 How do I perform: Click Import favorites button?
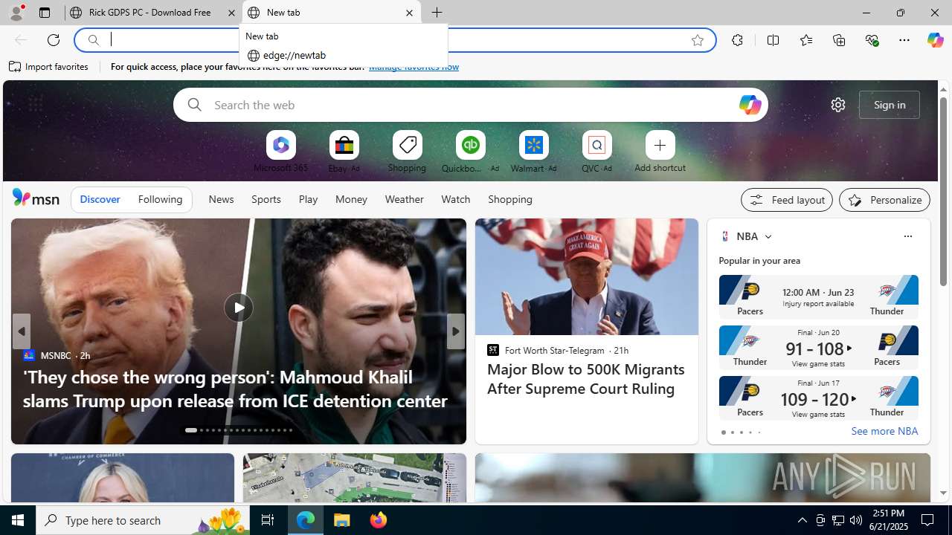49,66
